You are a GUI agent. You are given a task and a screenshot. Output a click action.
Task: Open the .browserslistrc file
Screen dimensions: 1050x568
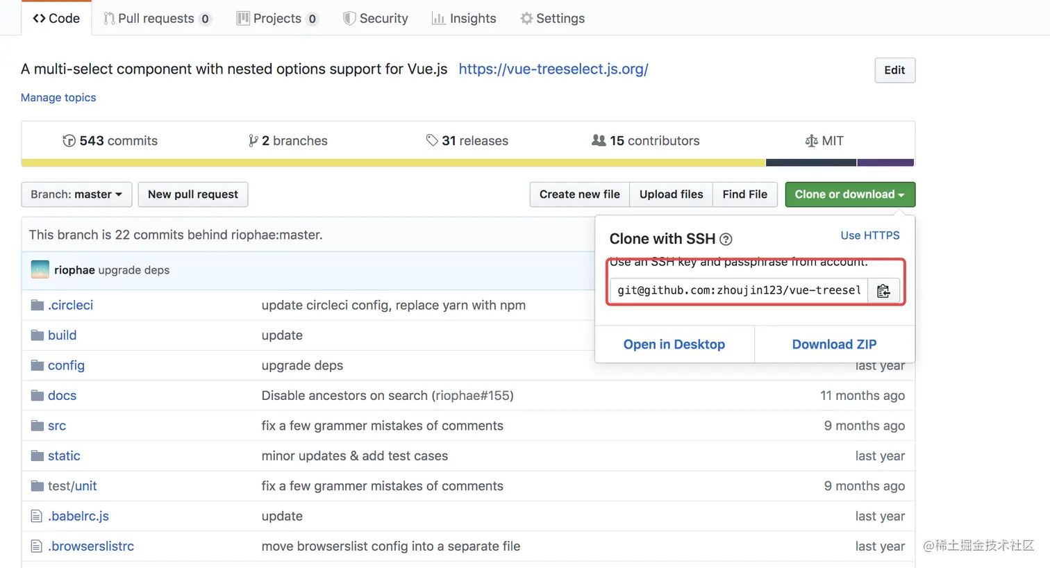(x=91, y=546)
